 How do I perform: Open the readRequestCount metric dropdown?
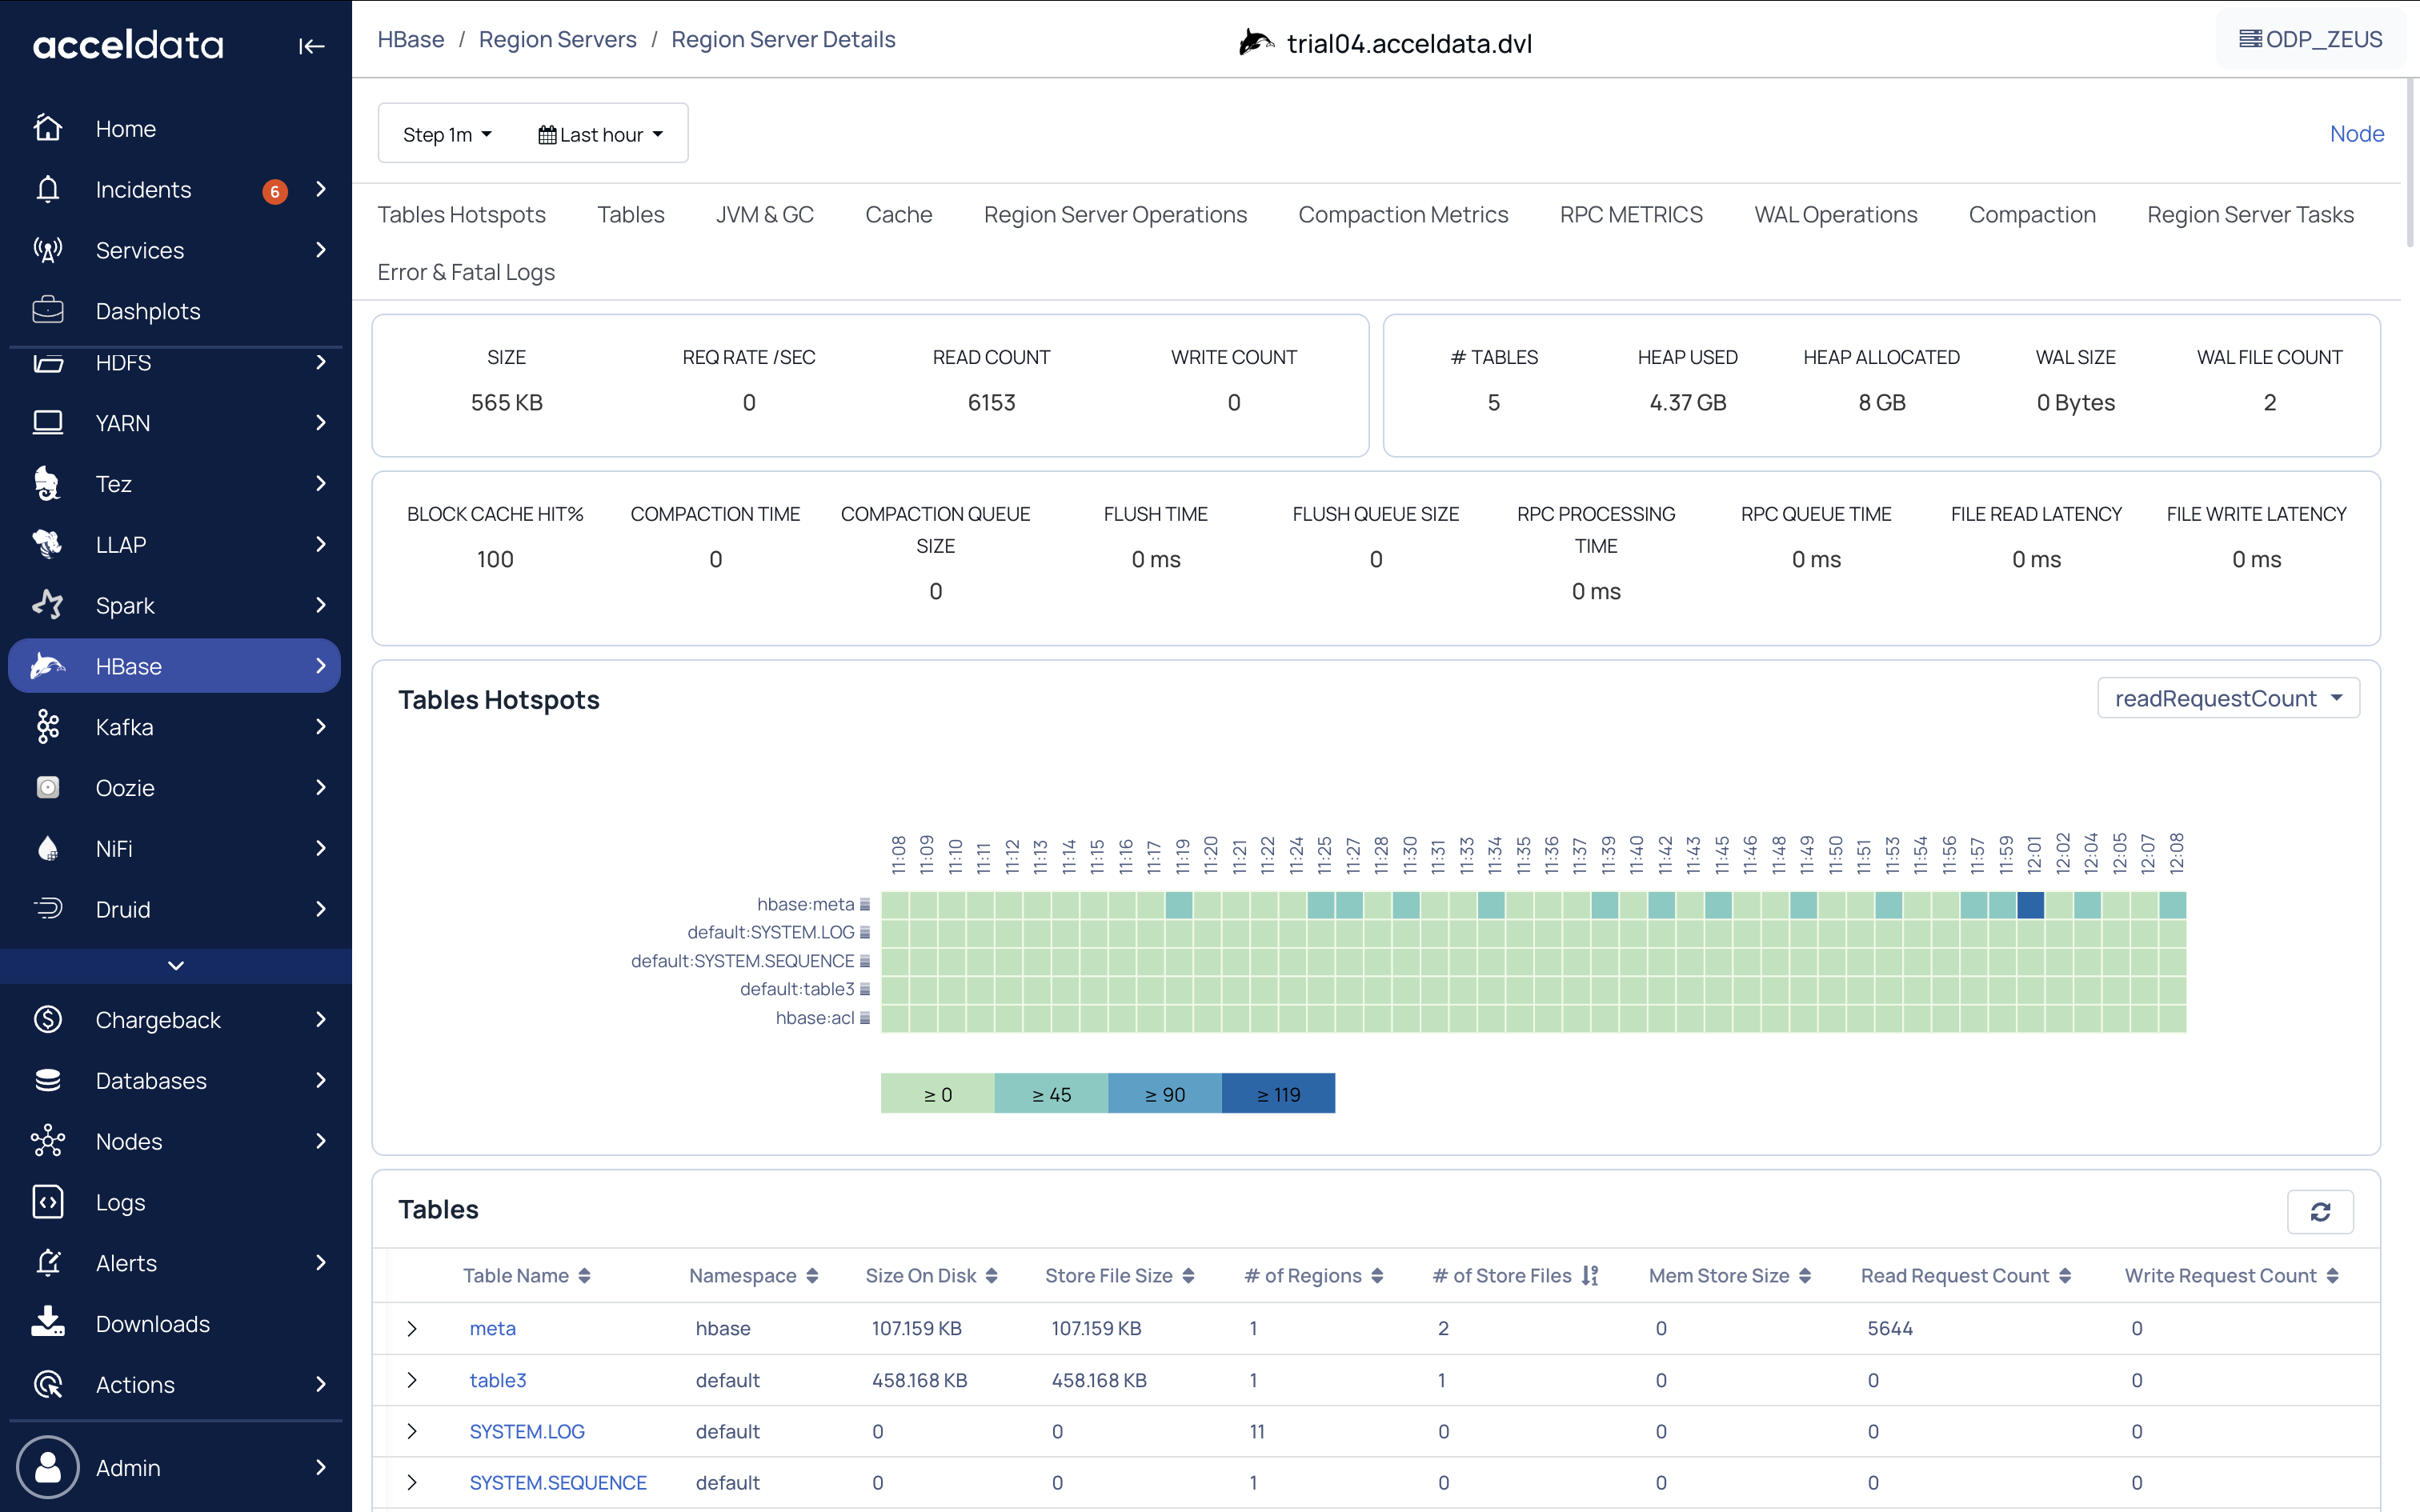(2227, 698)
